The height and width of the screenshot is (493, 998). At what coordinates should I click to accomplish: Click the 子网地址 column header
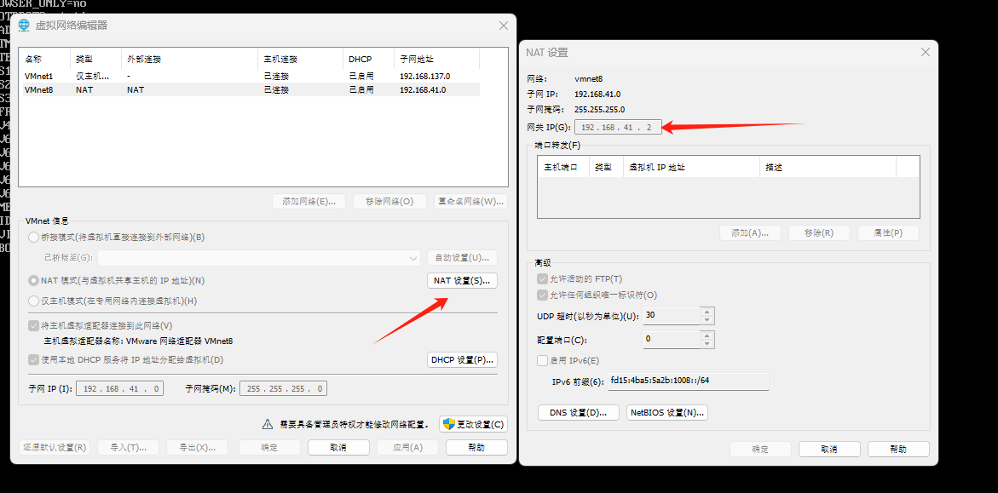(x=436, y=59)
